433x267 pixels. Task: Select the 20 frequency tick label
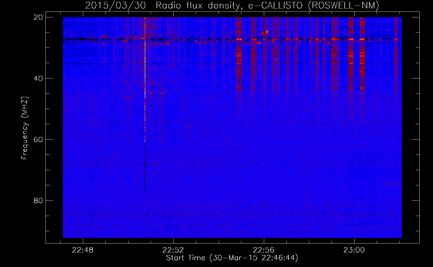(x=38, y=17)
